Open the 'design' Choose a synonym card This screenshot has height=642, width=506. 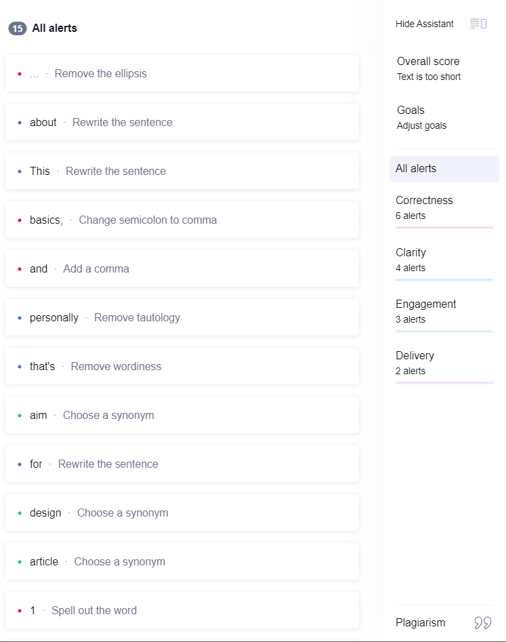pos(182,513)
